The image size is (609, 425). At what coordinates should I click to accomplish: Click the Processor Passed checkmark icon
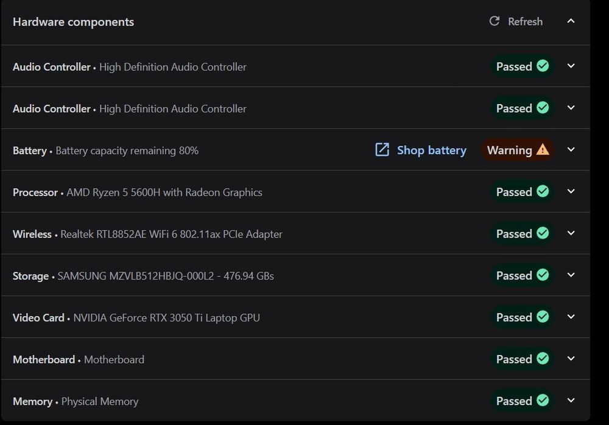pos(543,192)
